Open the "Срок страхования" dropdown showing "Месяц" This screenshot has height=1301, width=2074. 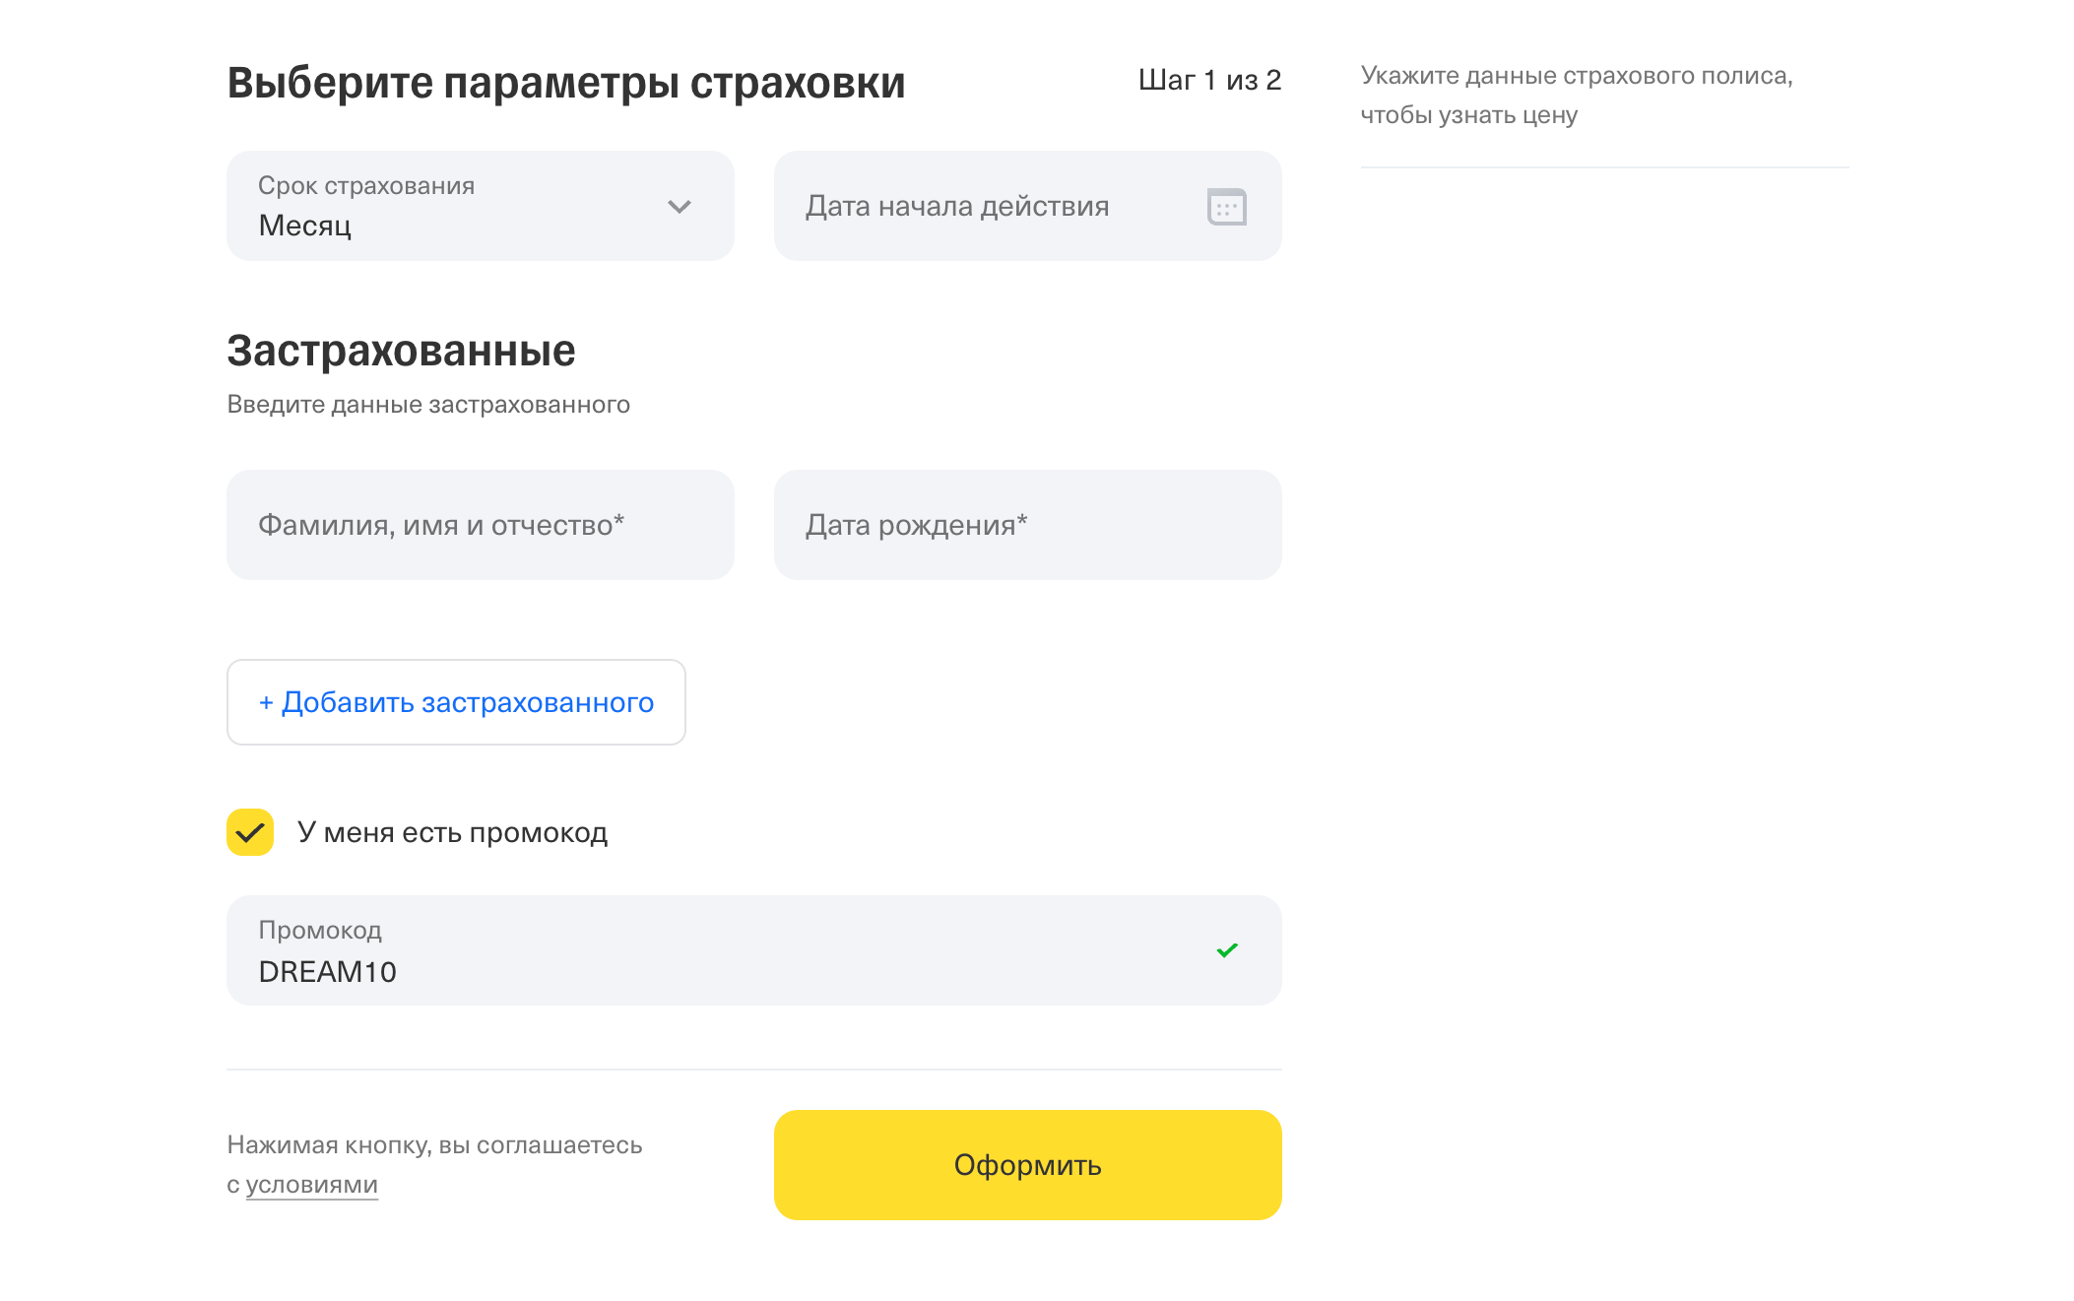(480, 206)
